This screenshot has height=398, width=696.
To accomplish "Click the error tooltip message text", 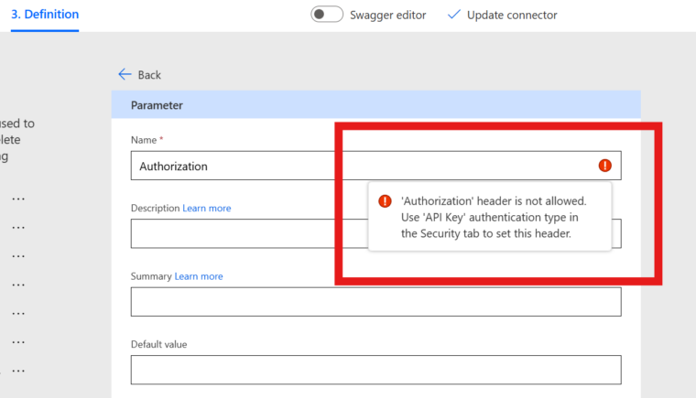I will click(494, 217).
